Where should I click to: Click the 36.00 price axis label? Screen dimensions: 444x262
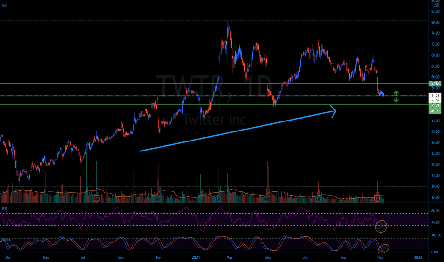435,143
